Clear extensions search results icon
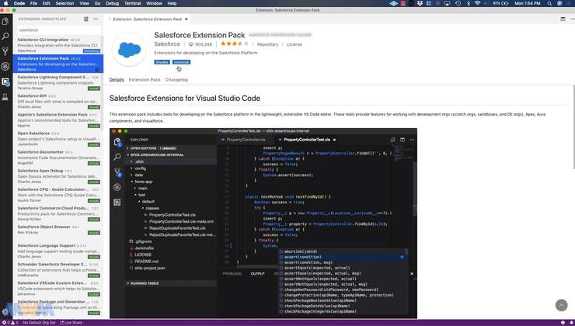The width and height of the screenshot is (575, 326). (85, 19)
